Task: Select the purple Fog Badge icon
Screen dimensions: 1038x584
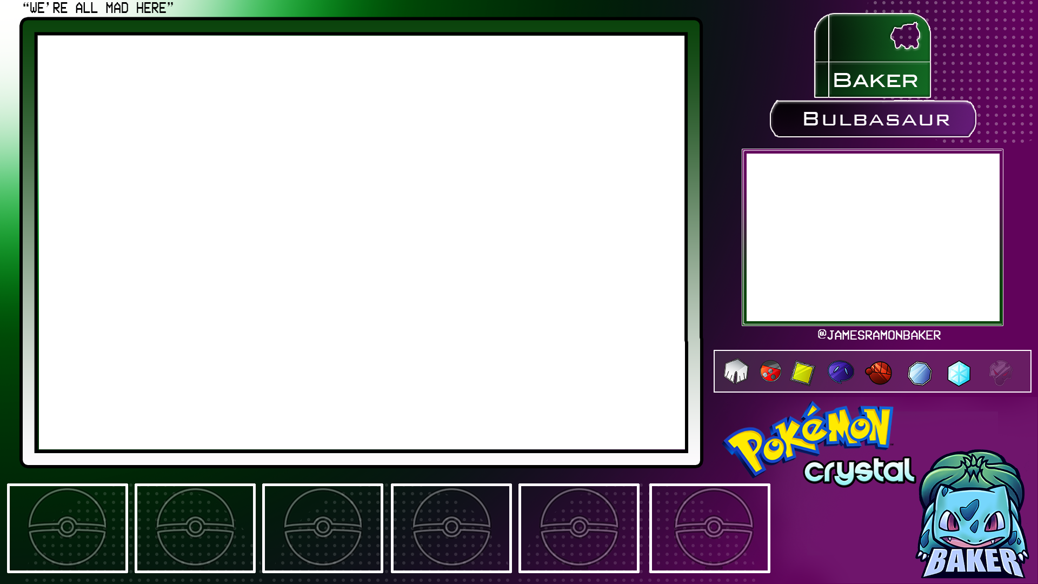Action: (x=841, y=372)
